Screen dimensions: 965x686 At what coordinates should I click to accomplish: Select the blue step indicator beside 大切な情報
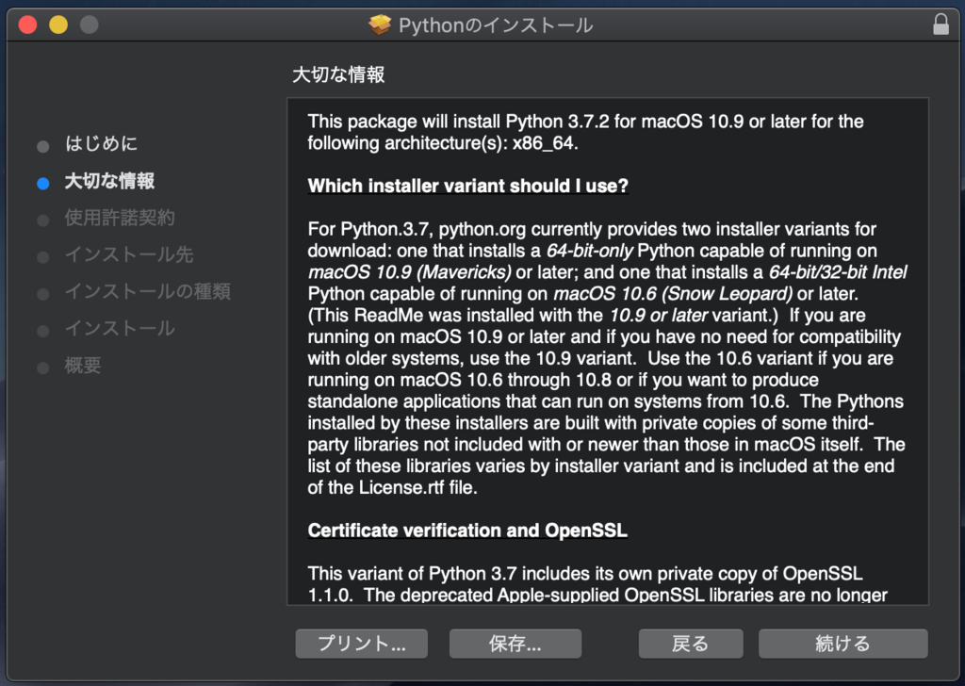tap(42, 183)
